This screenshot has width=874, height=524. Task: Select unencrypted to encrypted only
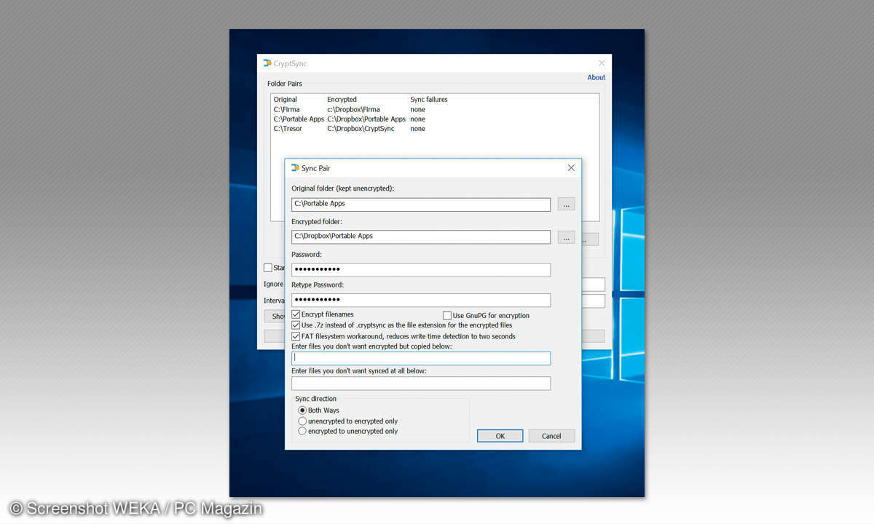[302, 421]
